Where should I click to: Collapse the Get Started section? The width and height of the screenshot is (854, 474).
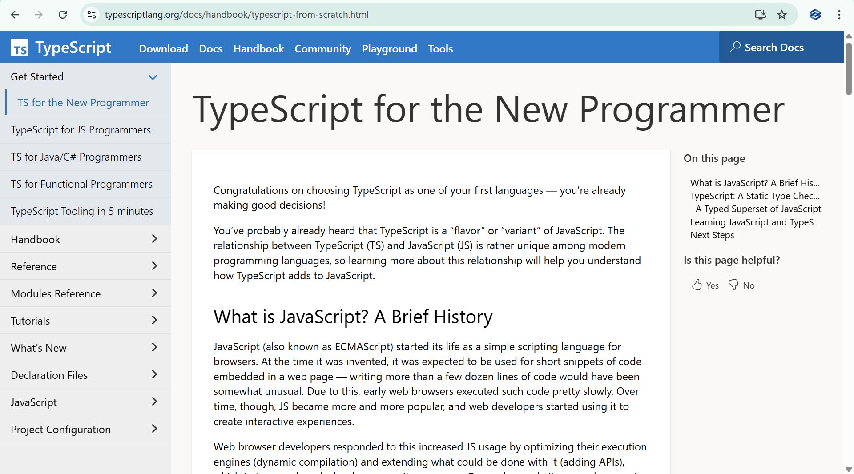point(153,77)
